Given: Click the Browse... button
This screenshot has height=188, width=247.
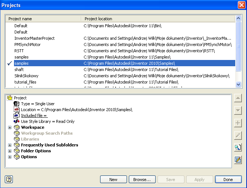Looking at the screenshot, I should (142, 180).
